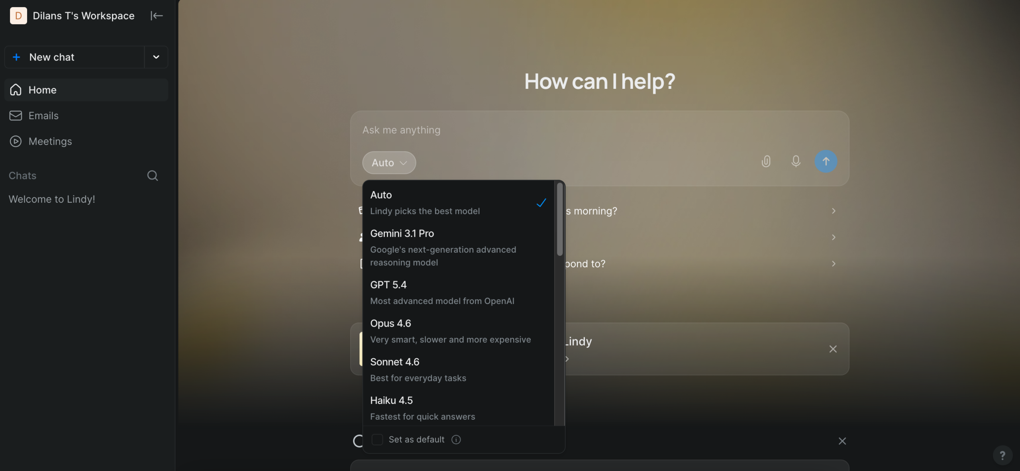
Task: Open the help question mark icon
Action: 1002,455
